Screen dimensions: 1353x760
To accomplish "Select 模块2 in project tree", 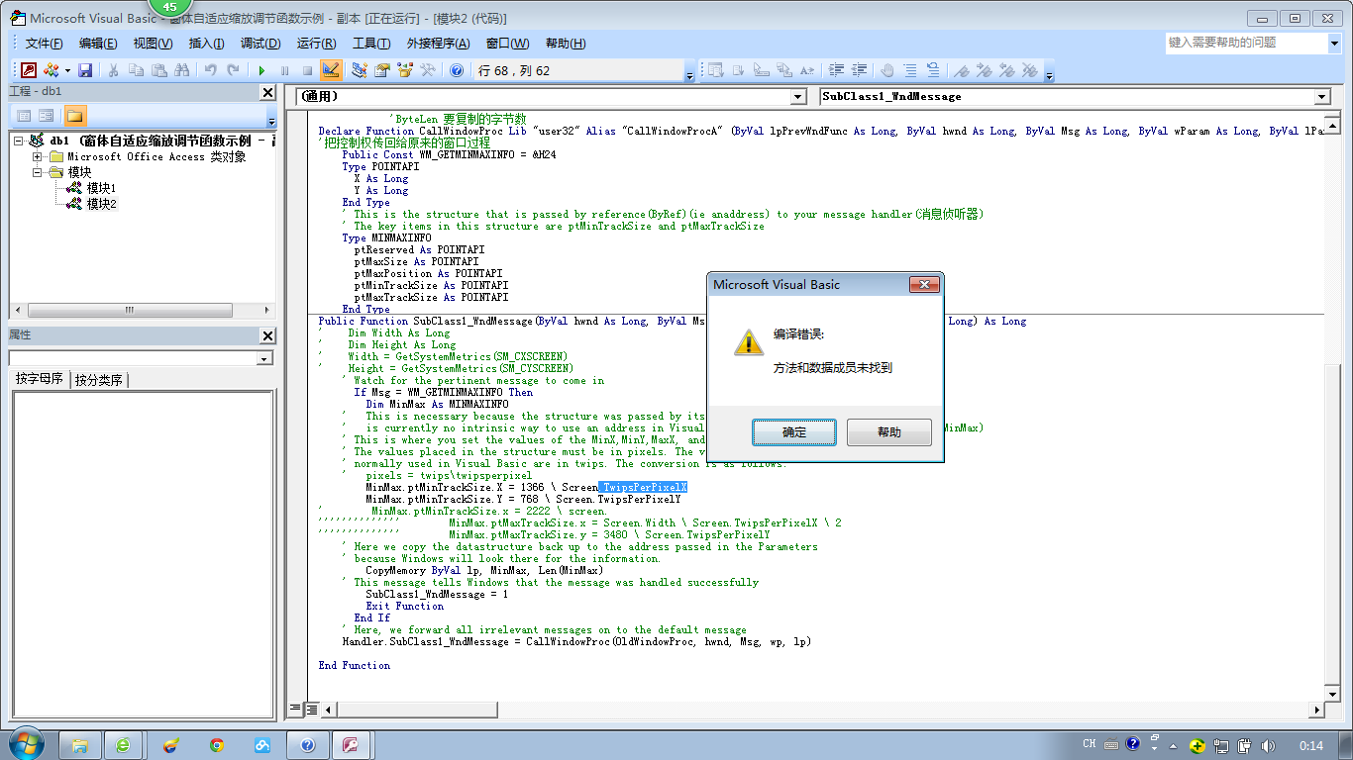I will [101, 204].
